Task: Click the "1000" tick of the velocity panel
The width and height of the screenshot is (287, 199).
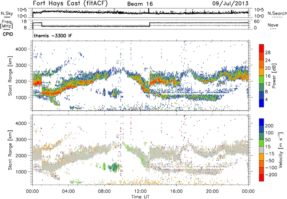Action: pyautogui.click(x=21, y=172)
